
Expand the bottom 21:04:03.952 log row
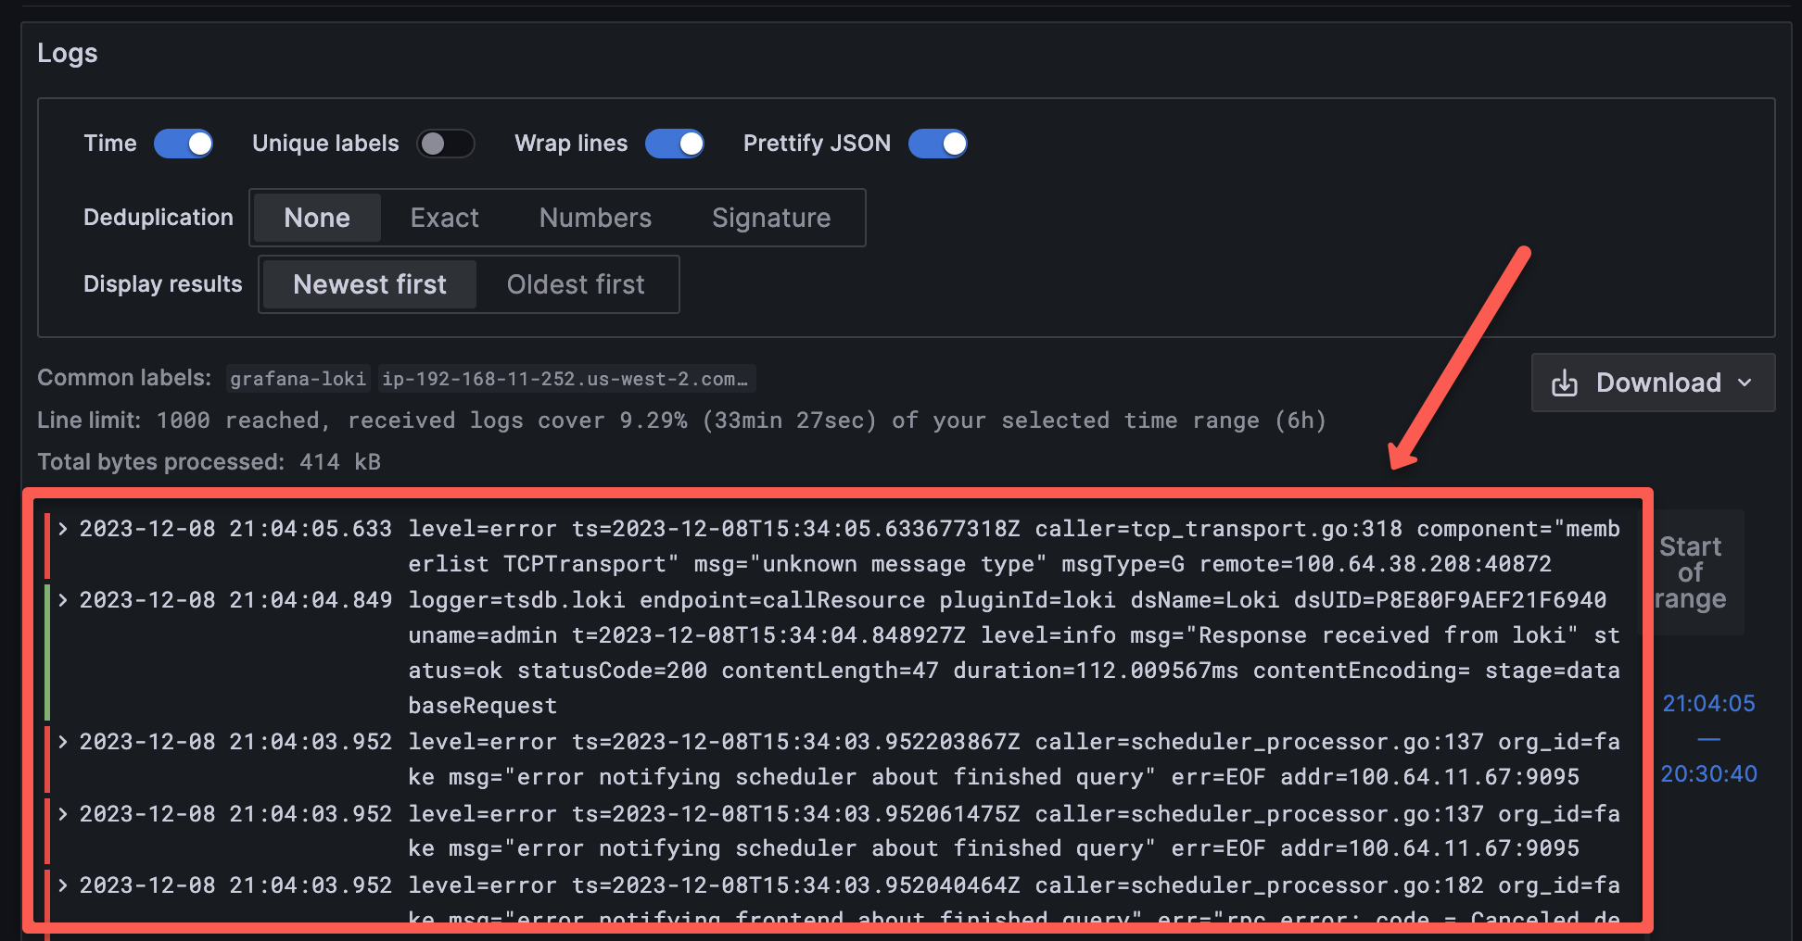tap(62, 885)
